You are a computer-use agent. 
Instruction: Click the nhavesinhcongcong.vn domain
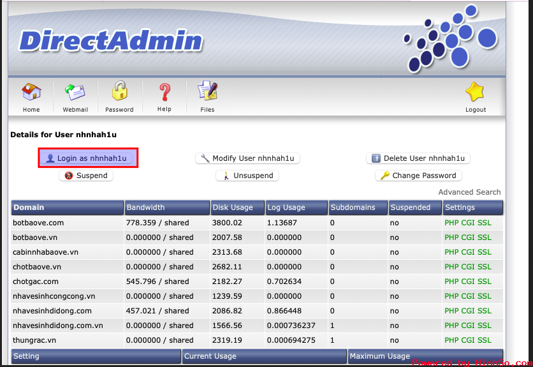(54, 296)
